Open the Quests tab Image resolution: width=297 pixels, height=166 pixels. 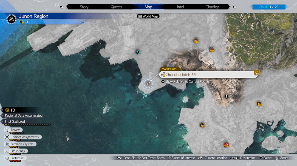click(x=116, y=7)
